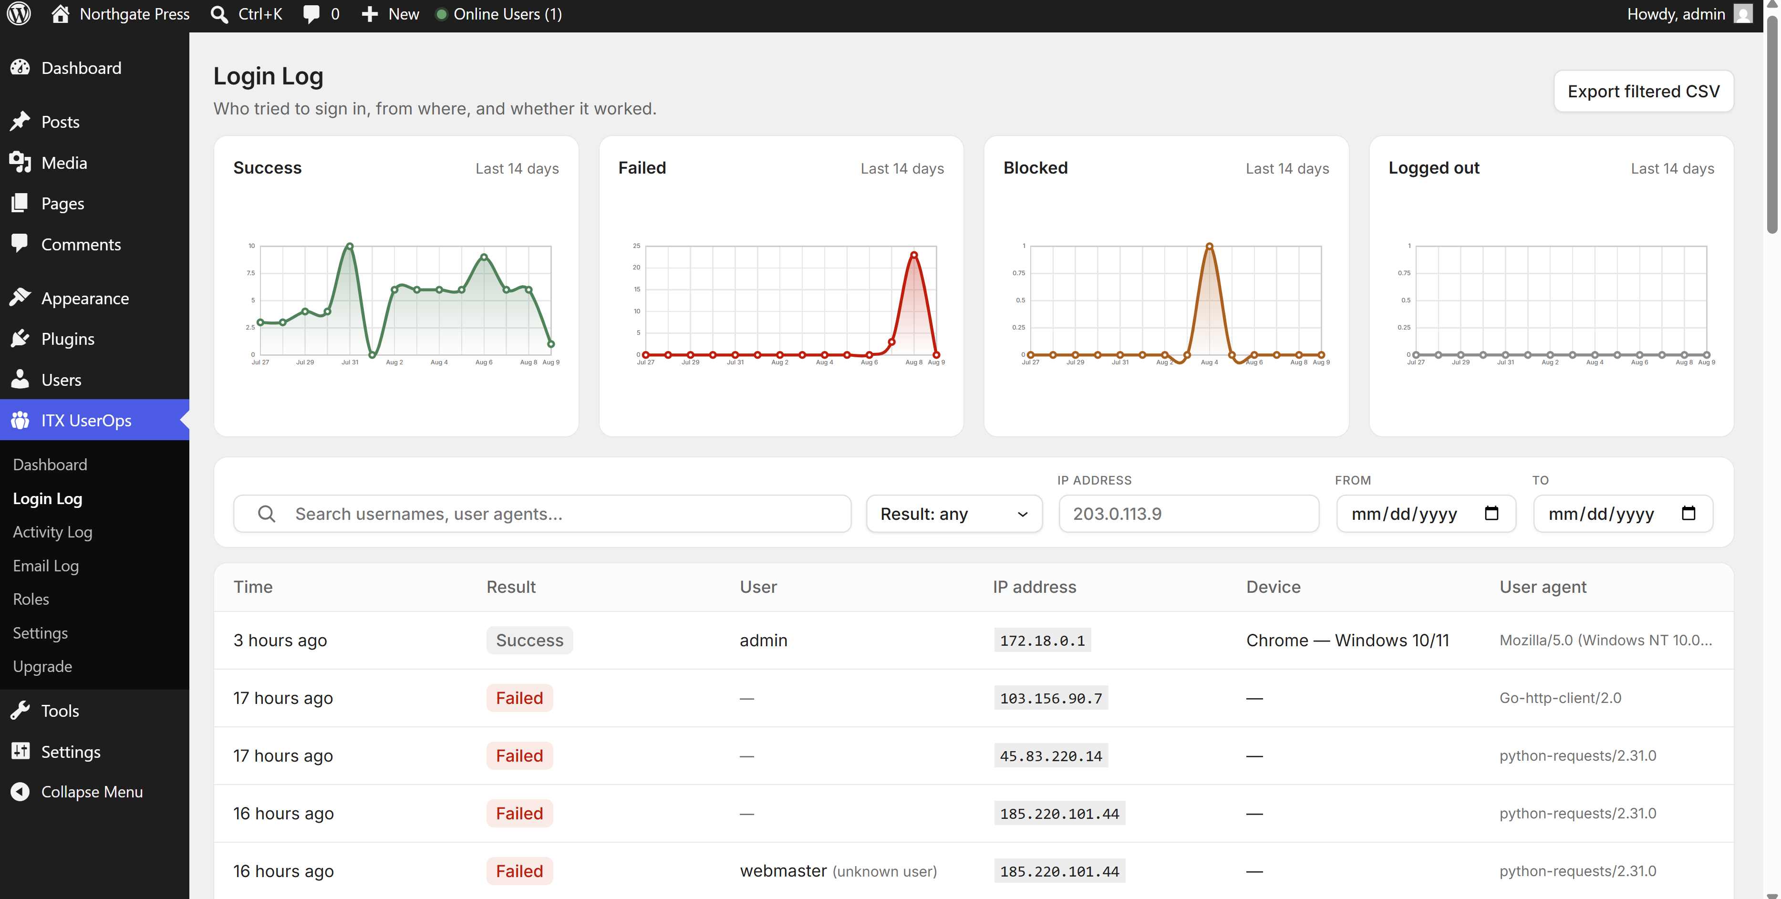
Task: Focus the Search usernames, user agents field
Action: pyautogui.click(x=542, y=514)
